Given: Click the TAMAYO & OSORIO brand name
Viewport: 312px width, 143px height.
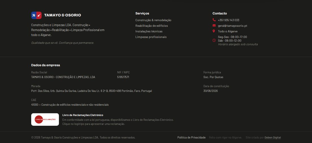Looking at the screenshot, I should pyautogui.click(x=62, y=15).
